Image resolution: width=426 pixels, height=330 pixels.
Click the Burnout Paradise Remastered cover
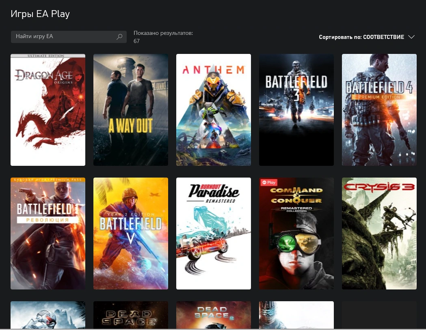pyautogui.click(x=214, y=234)
